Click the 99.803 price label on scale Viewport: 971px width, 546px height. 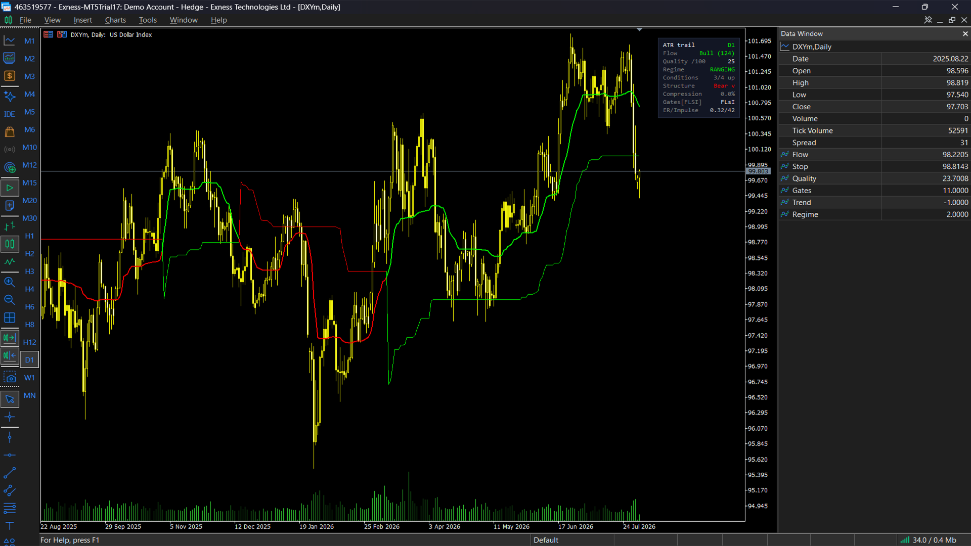pos(758,171)
